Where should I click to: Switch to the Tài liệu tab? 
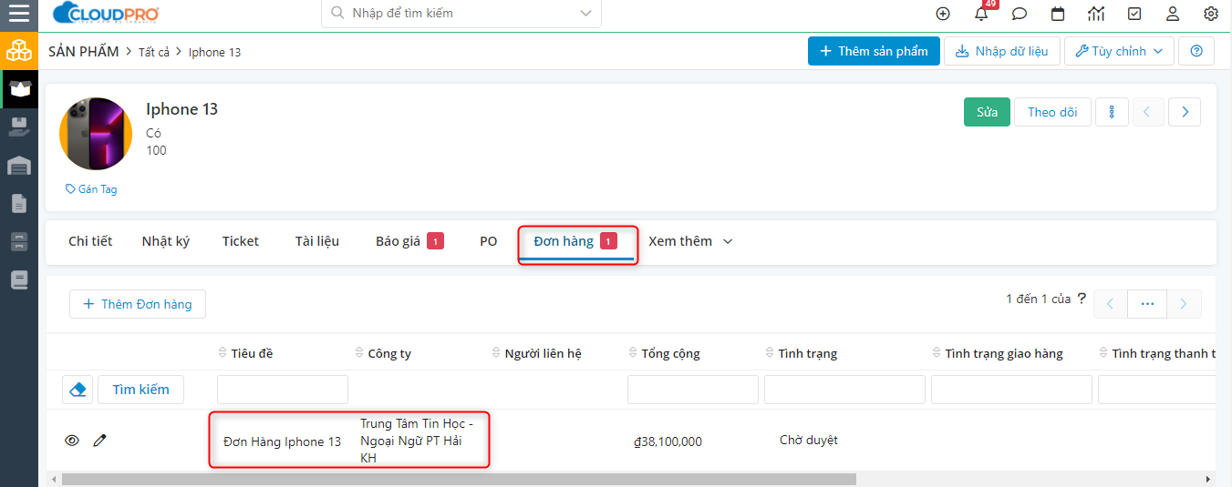point(317,241)
